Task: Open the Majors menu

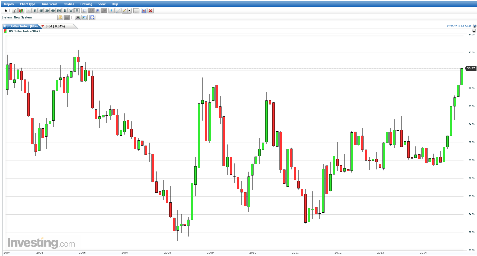Action: [9, 4]
